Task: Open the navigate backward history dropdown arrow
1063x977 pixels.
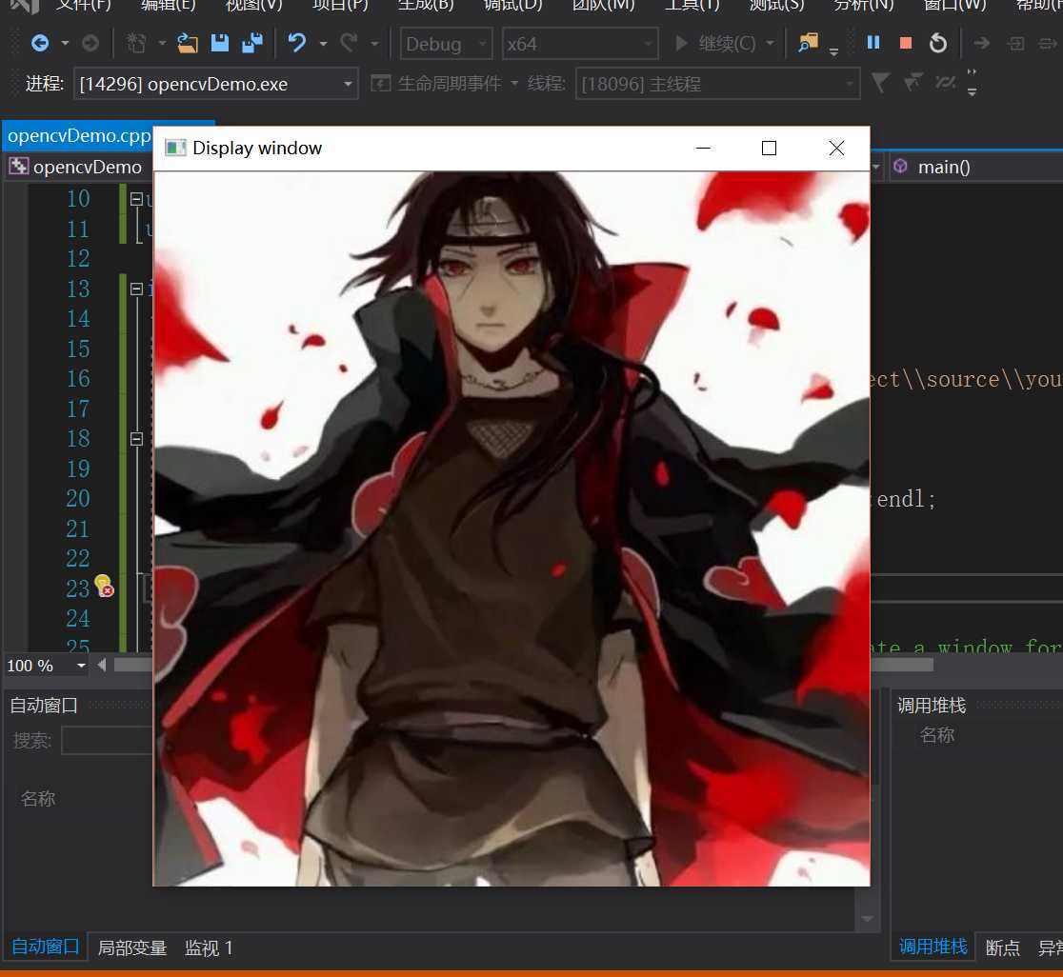Action: click(x=65, y=44)
